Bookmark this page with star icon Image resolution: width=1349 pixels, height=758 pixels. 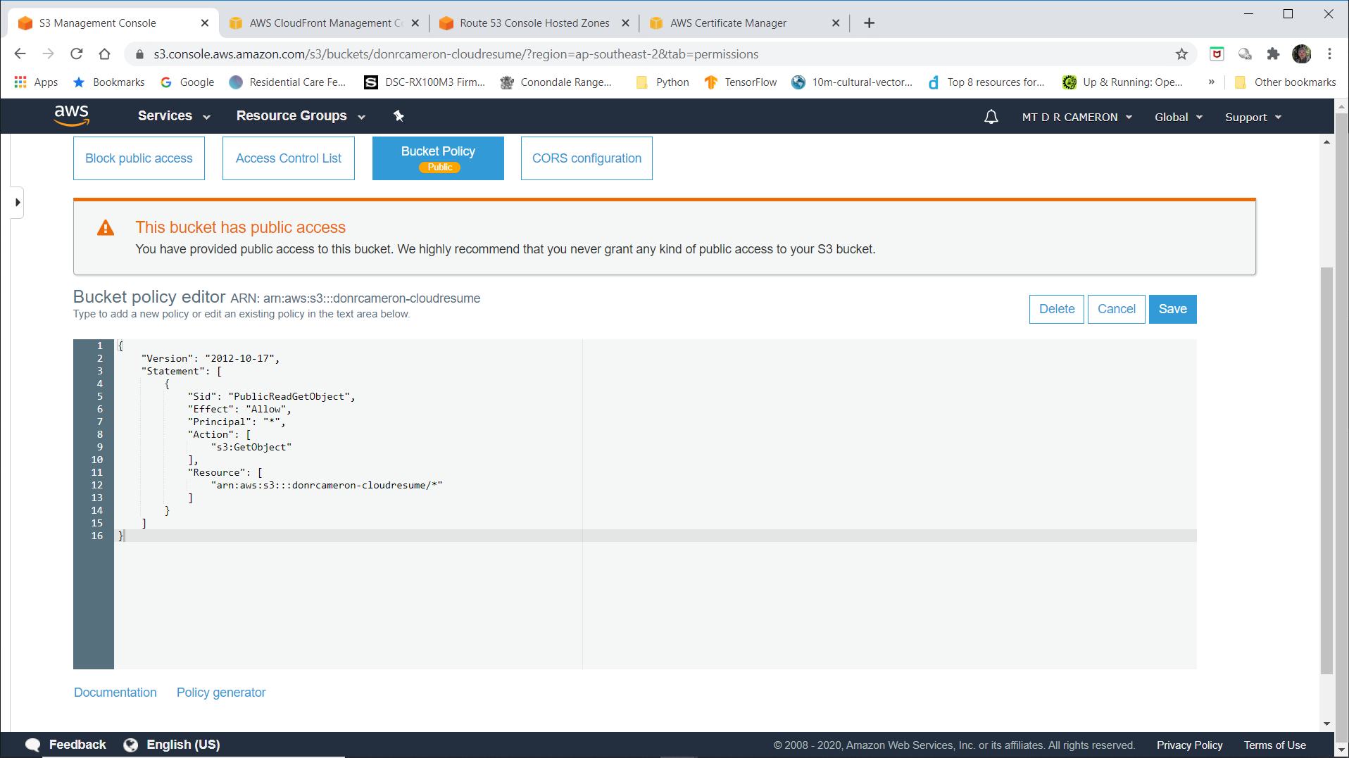1181,54
